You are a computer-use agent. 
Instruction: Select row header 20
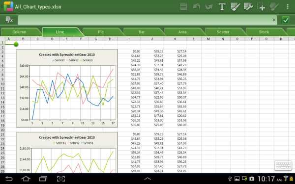point(2,130)
